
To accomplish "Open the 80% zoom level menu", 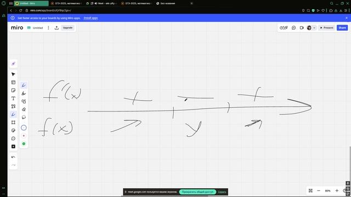I will pyautogui.click(x=328, y=191).
